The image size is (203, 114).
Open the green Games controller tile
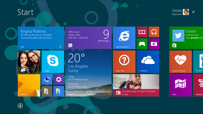click(142, 44)
